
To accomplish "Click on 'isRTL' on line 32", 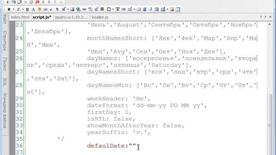I will coord(96,119).
